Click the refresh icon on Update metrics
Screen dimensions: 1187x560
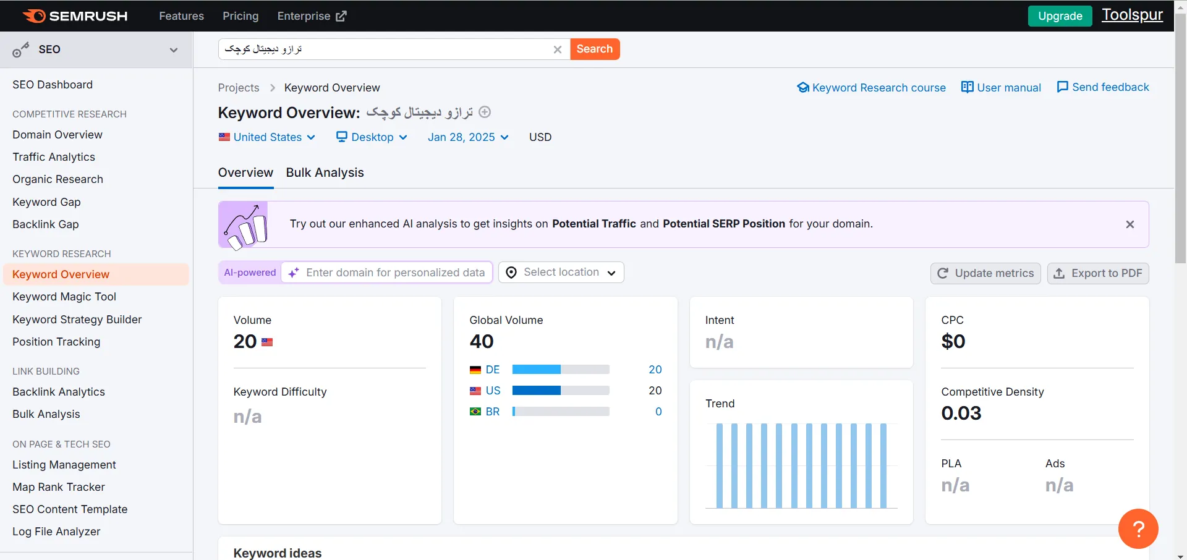[943, 273]
